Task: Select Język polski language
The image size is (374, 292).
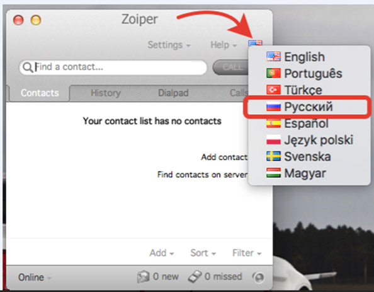Action: click(309, 140)
